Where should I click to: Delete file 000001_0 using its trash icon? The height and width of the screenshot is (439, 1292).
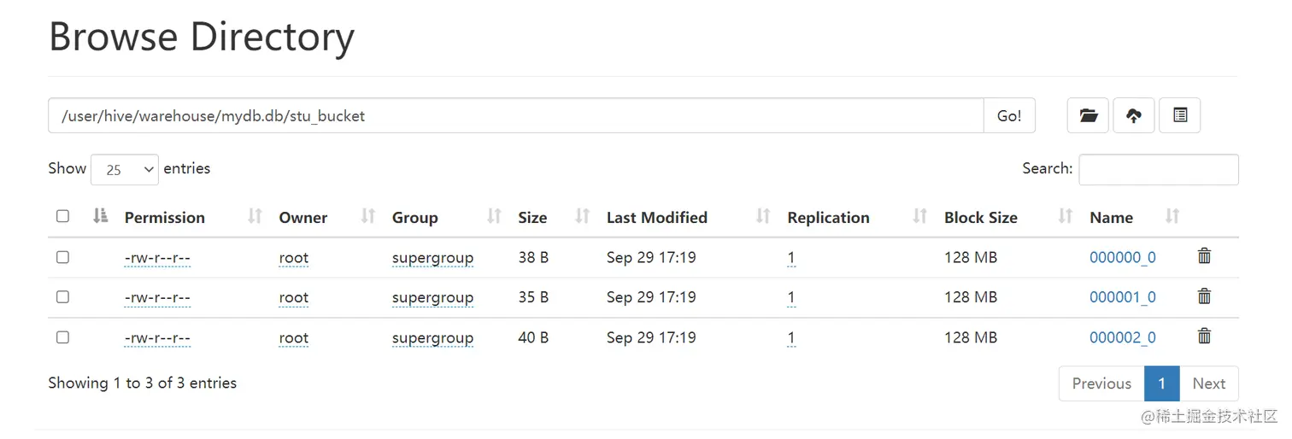point(1204,296)
